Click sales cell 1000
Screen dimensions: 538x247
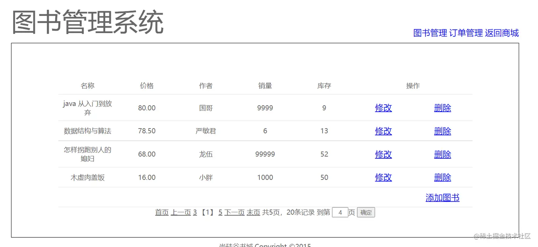pyautogui.click(x=265, y=177)
